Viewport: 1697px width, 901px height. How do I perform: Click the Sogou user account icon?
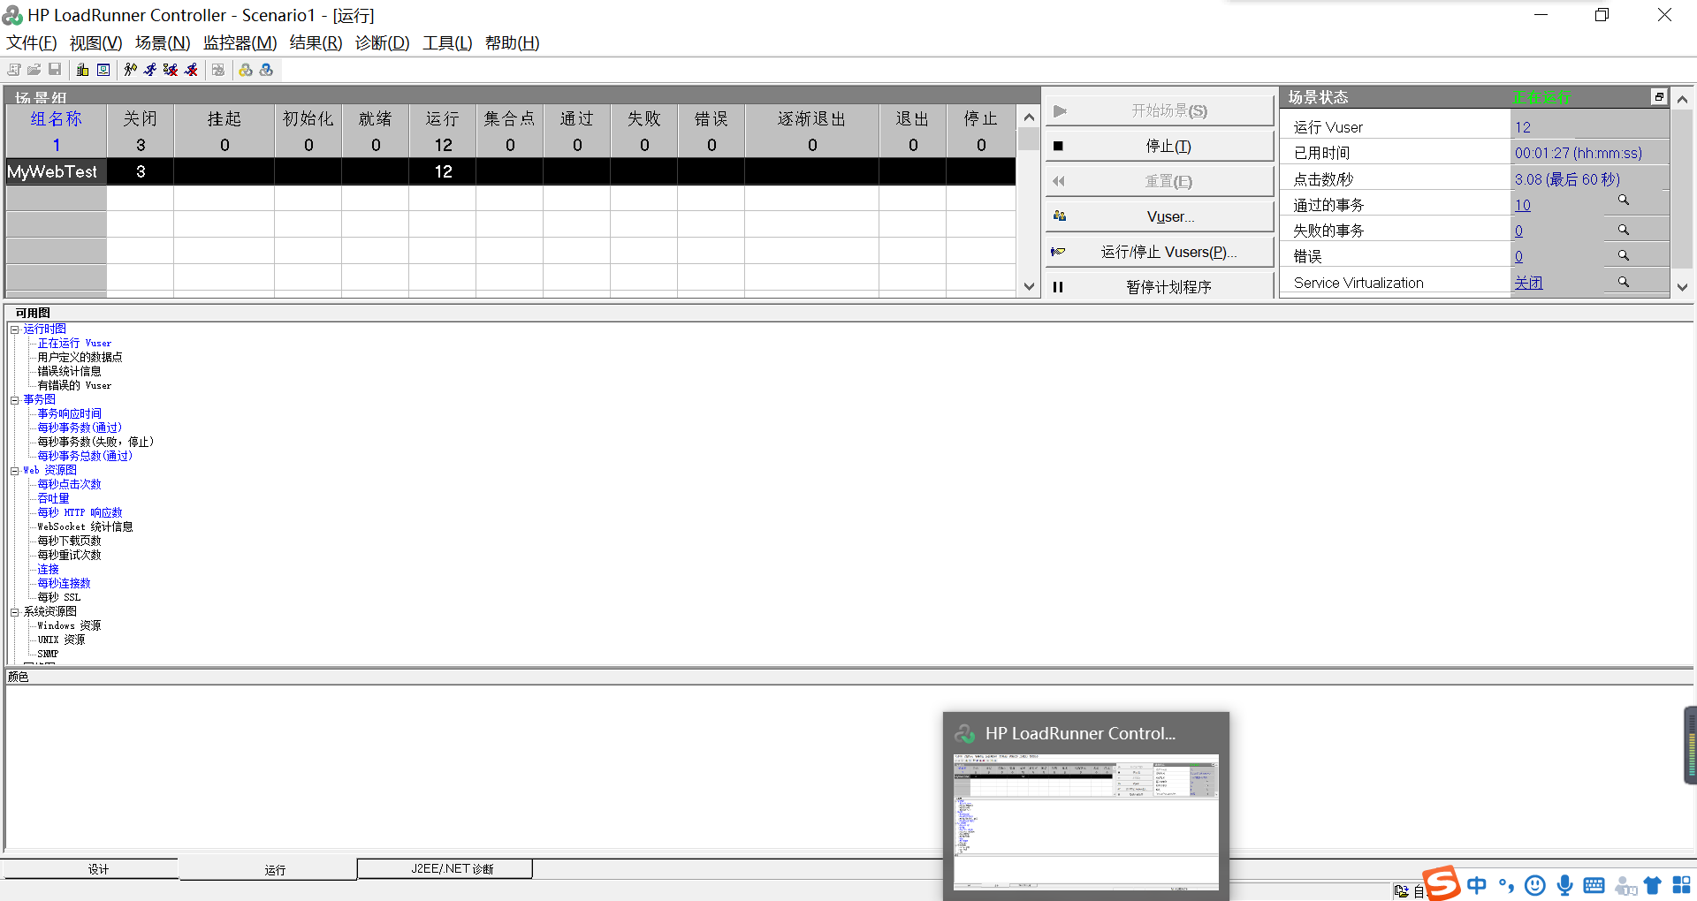1625,885
